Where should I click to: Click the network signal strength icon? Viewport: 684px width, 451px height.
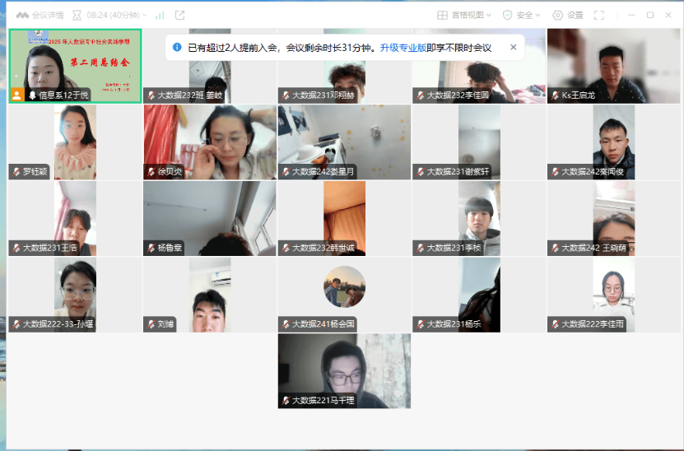[x=159, y=15]
